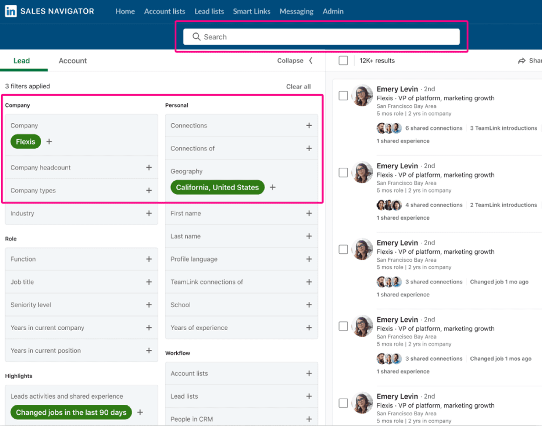The image size is (542, 426).
Task: Remove the Flexis company filter tag
Action: point(26,141)
